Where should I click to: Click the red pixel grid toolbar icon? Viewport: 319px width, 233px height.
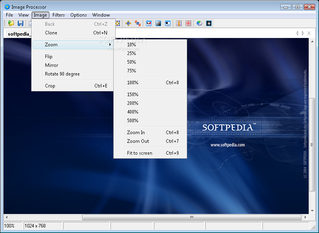click(x=188, y=23)
